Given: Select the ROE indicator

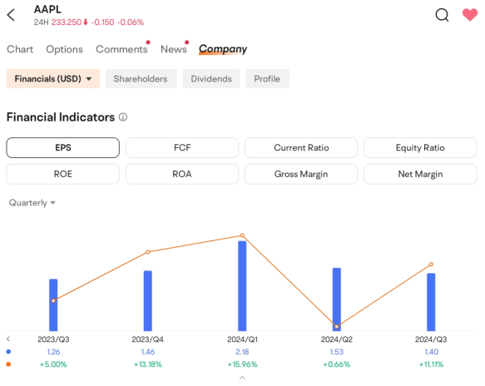Looking at the screenshot, I should pos(62,174).
